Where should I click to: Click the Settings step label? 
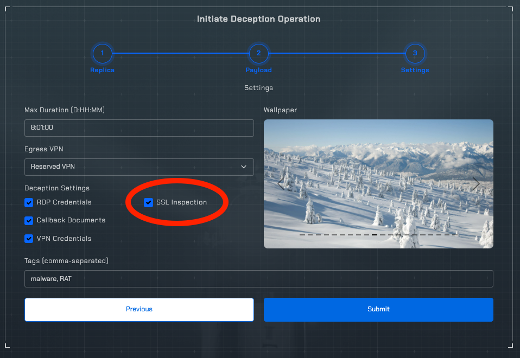click(415, 70)
